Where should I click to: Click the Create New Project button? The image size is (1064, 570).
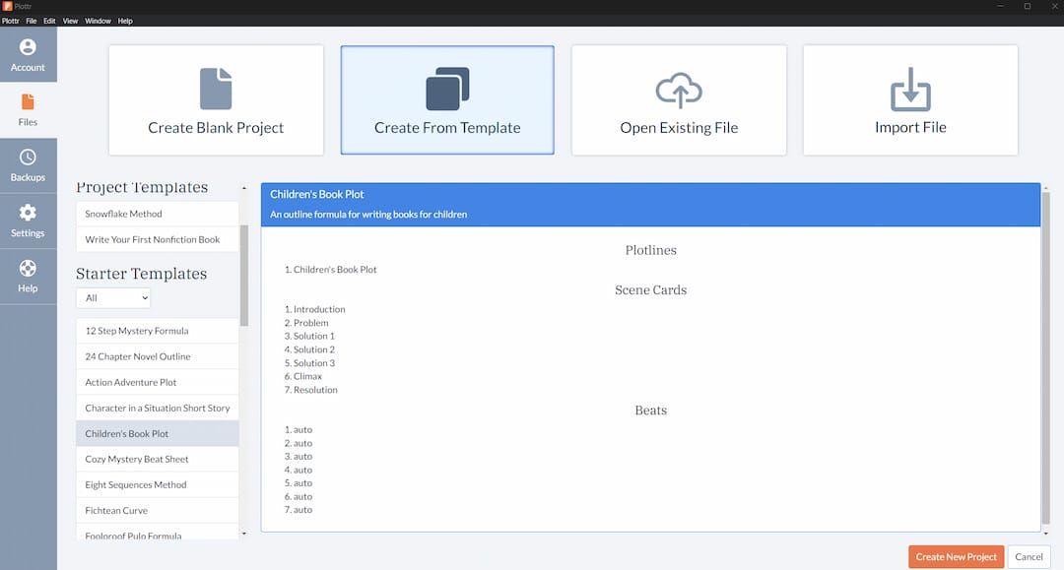956,557
